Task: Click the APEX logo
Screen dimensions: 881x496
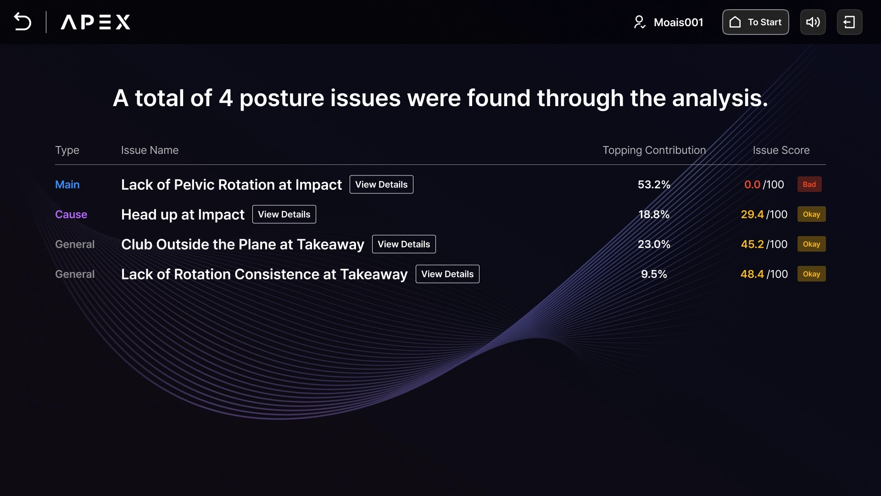Action: [95, 22]
